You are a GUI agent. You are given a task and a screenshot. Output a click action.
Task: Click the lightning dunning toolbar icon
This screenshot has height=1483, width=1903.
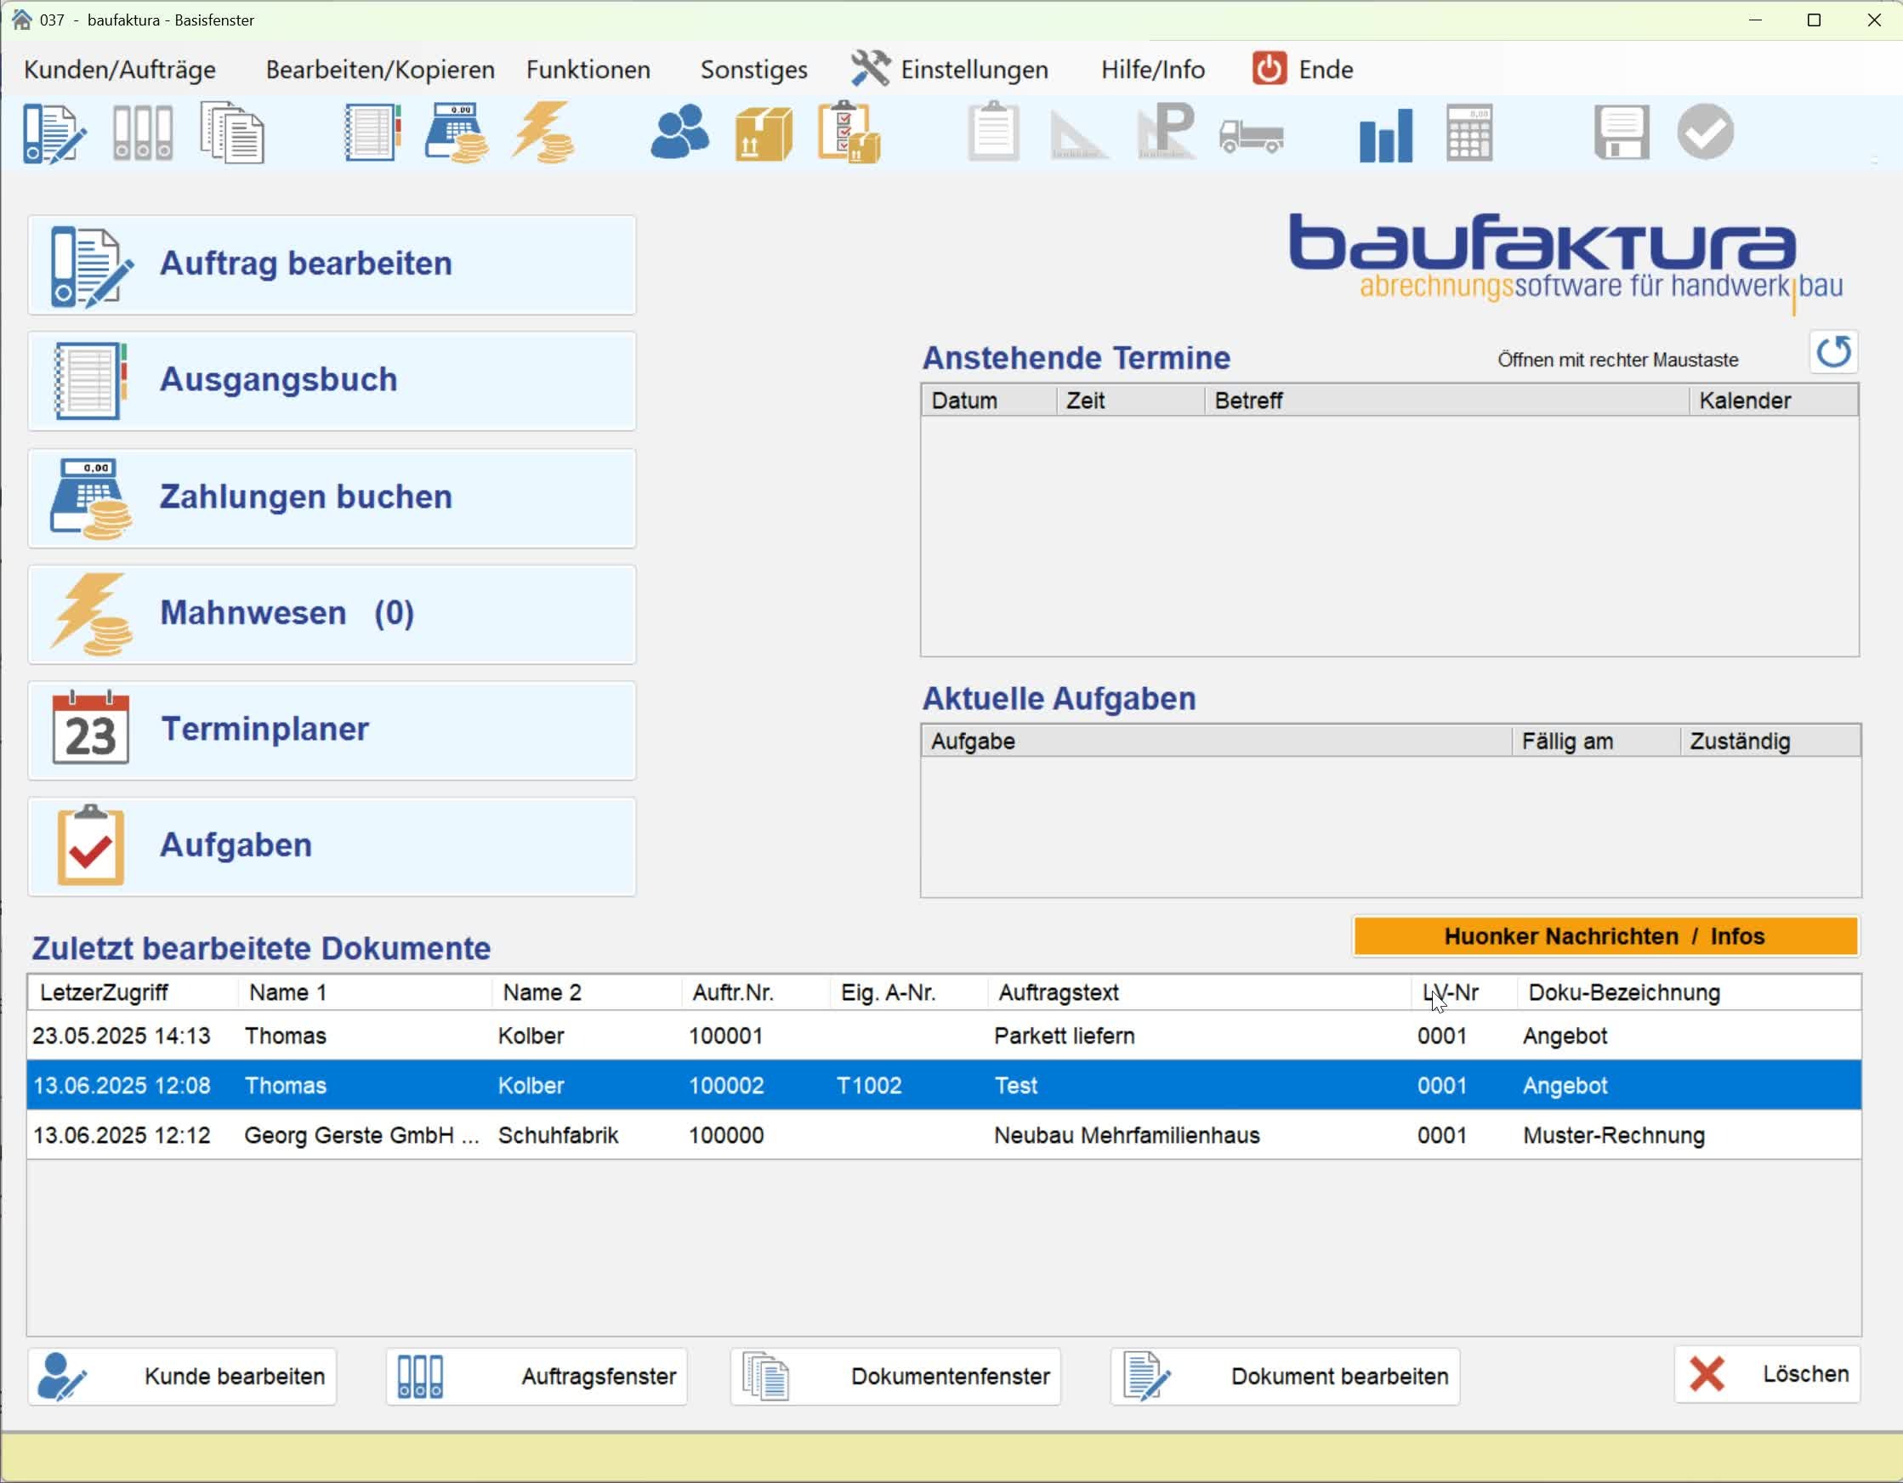pos(542,134)
